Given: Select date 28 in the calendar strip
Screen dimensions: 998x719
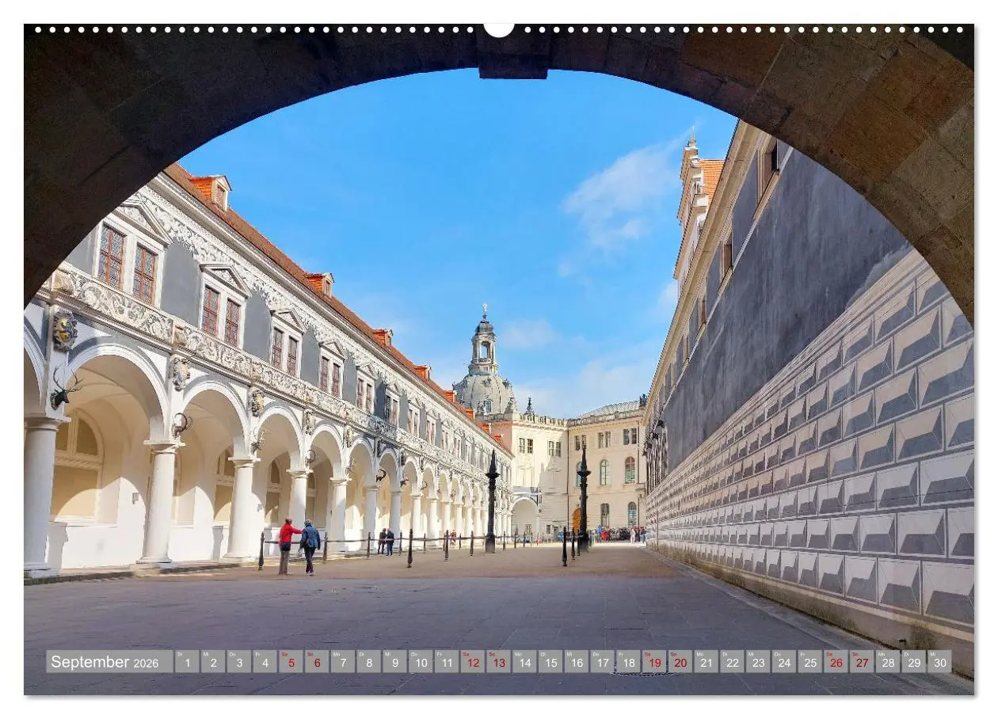Looking at the screenshot, I should click(x=887, y=662).
